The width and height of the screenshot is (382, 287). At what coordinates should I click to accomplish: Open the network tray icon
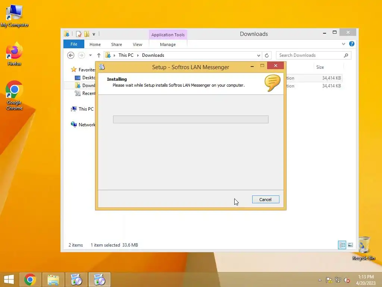click(338, 280)
